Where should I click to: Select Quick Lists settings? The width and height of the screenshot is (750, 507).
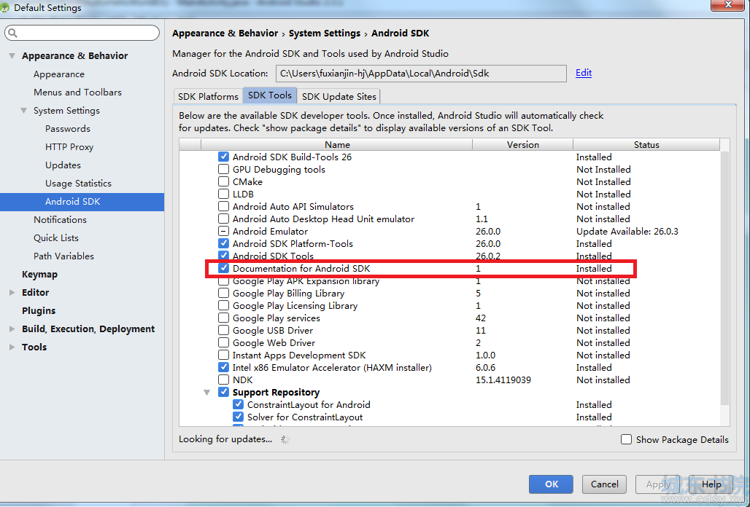[56, 237]
